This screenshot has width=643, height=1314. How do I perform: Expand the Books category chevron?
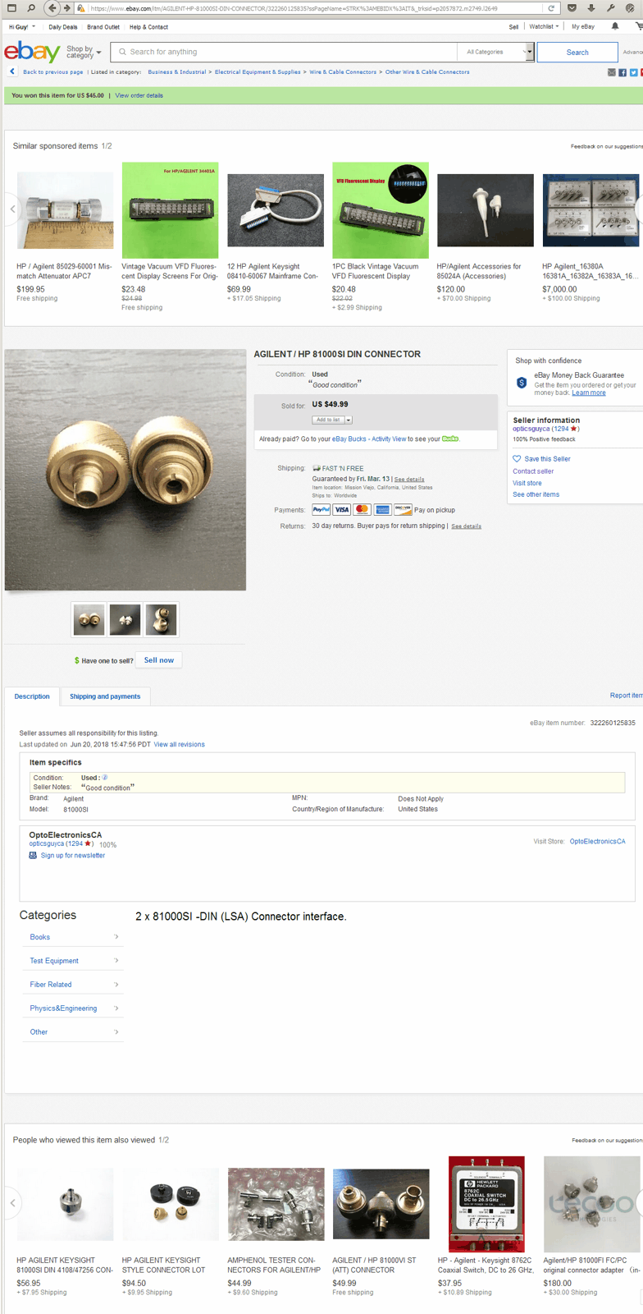tap(116, 937)
